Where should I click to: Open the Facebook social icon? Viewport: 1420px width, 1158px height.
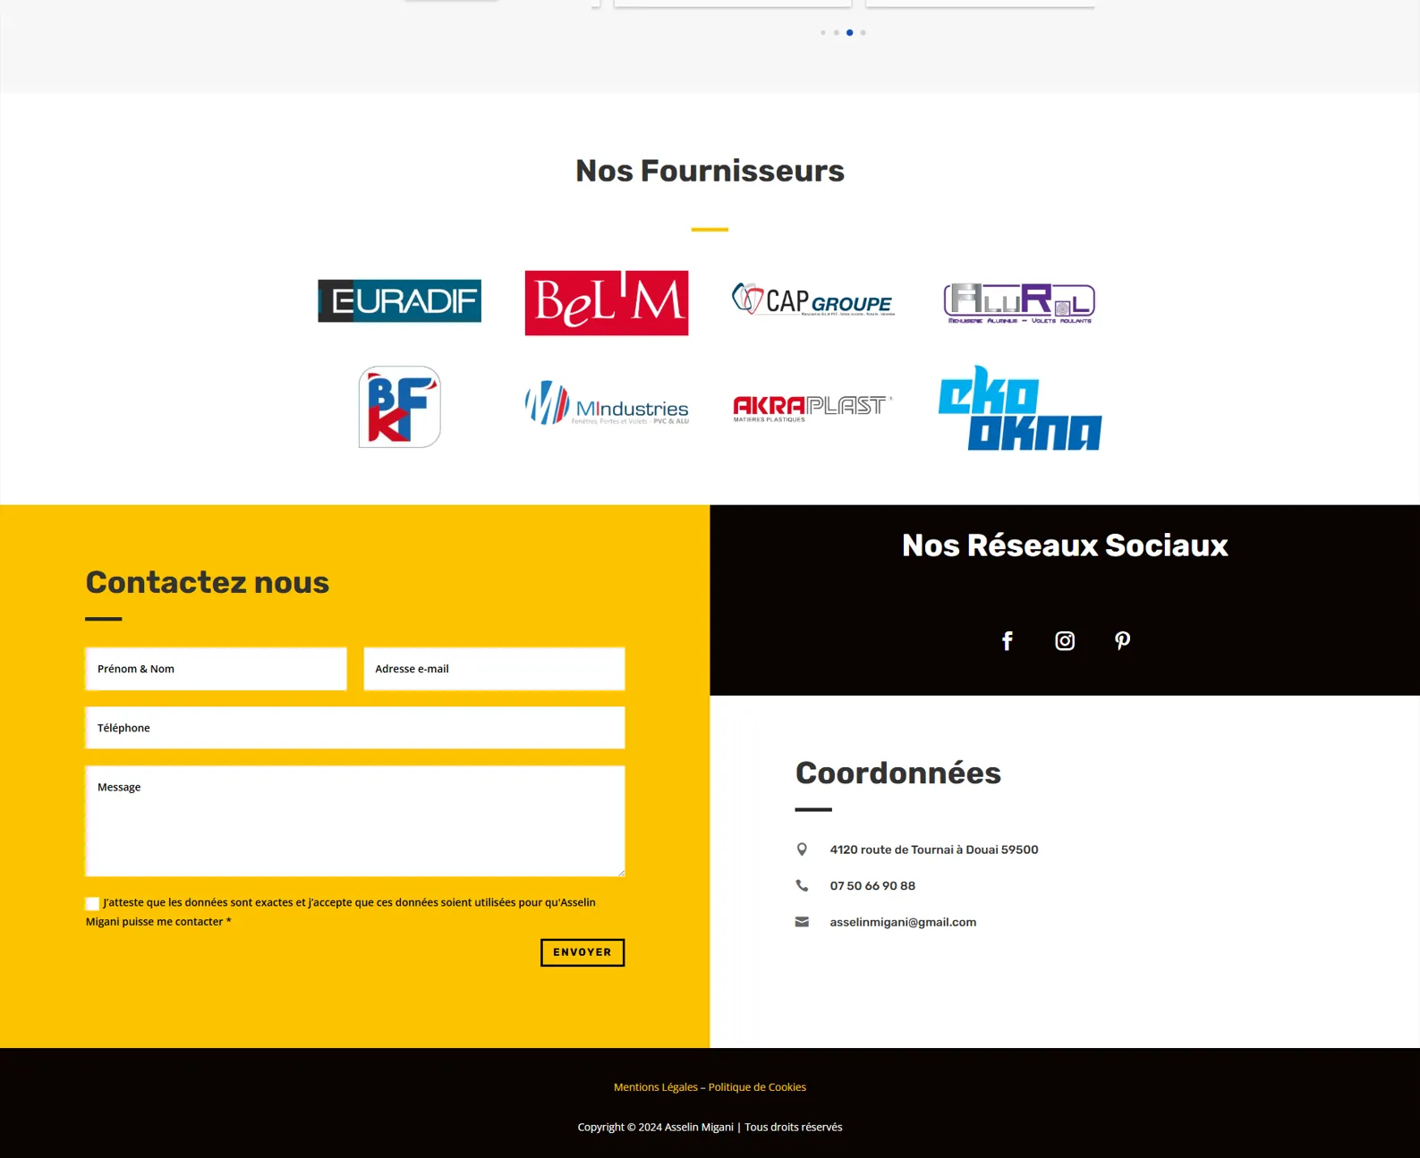point(1007,641)
